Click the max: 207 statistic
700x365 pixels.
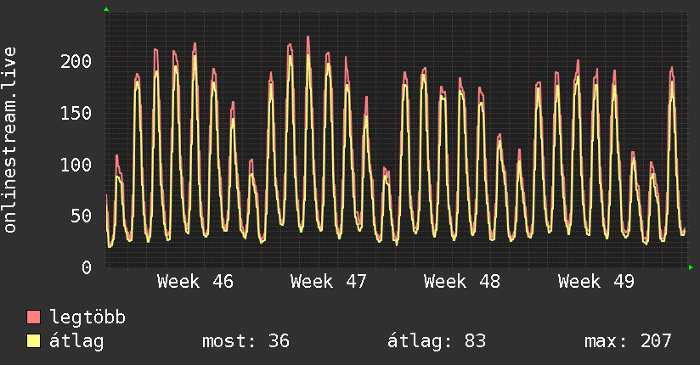pyautogui.click(x=628, y=341)
